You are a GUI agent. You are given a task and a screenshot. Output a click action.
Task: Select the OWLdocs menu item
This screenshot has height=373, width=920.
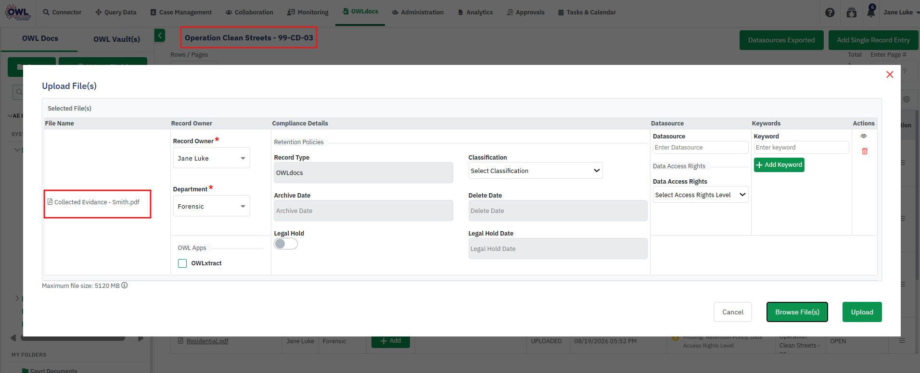click(360, 12)
